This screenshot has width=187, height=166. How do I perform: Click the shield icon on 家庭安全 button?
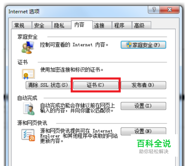click(x=129, y=45)
